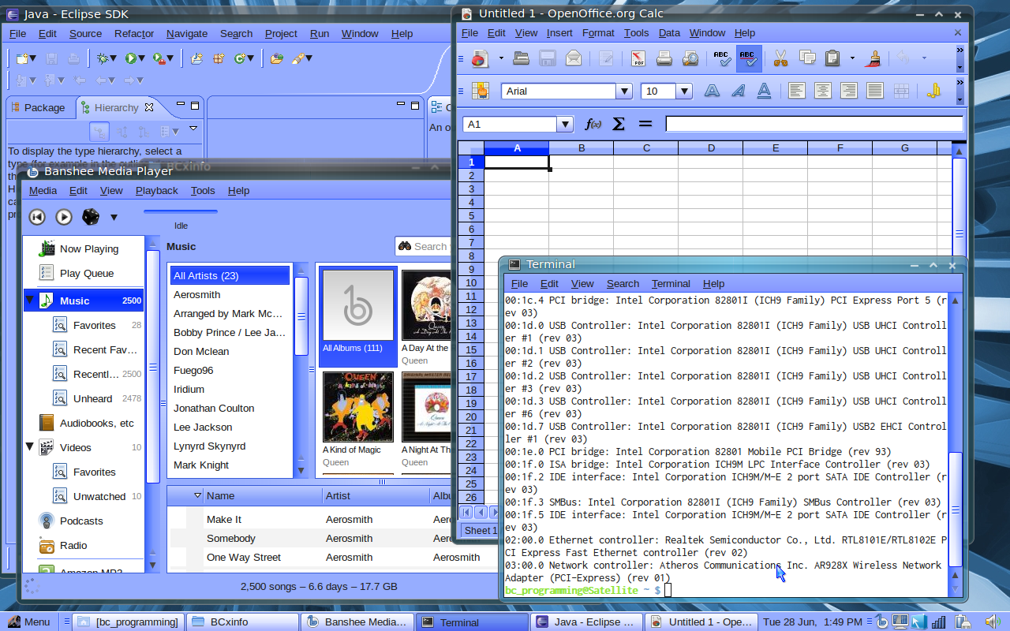Open the Terminal Search menu
The width and height of the screenshot is (1010, 631).
tap(623, 284)
